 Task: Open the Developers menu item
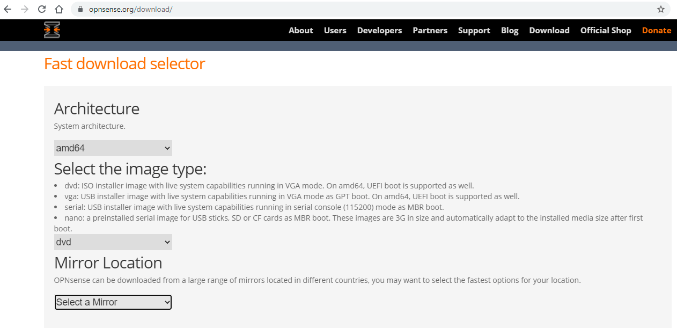[x=379, y=31]
